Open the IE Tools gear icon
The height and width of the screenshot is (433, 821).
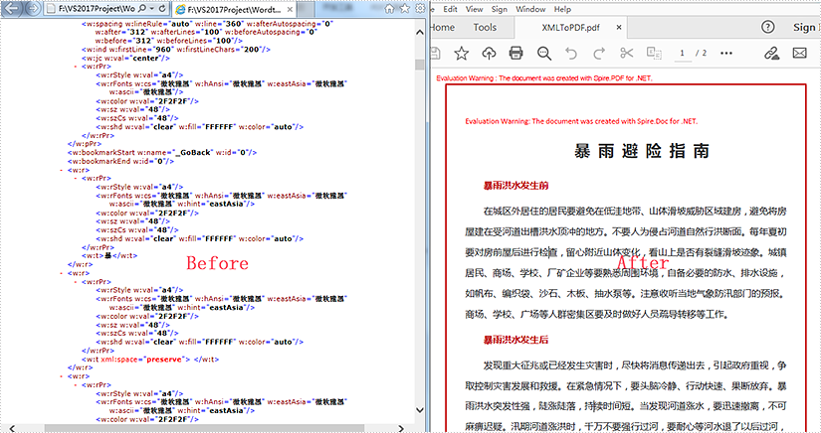click(419, 9)
